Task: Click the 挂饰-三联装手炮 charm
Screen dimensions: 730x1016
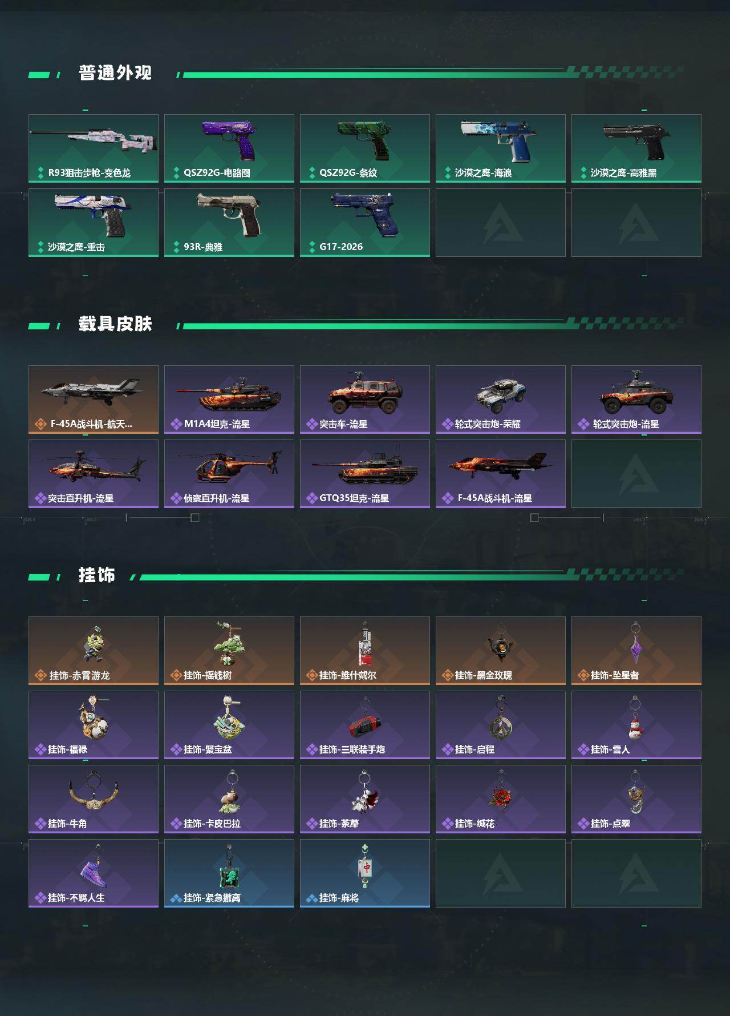Action: coord(365,725)
